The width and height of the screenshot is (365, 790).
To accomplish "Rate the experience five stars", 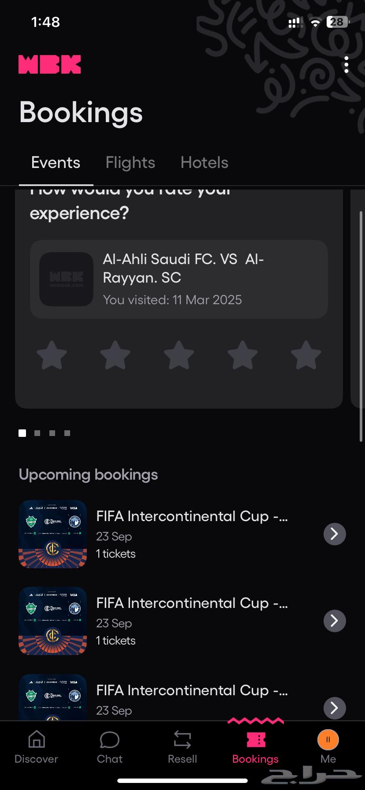I will coord(306,355).
